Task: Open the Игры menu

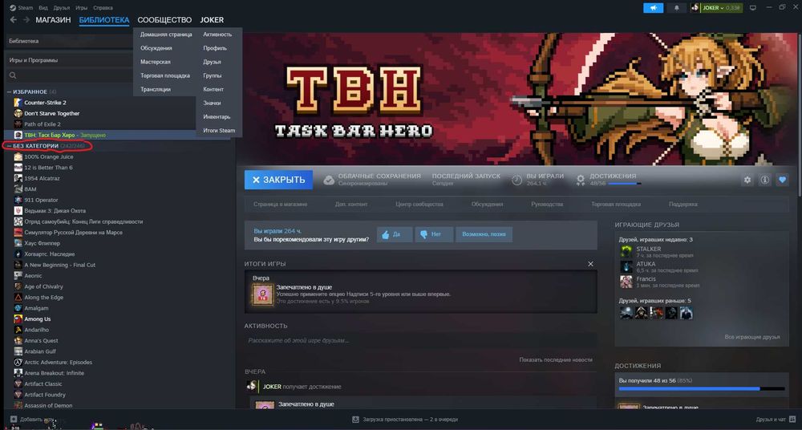Action: (81, 8)
